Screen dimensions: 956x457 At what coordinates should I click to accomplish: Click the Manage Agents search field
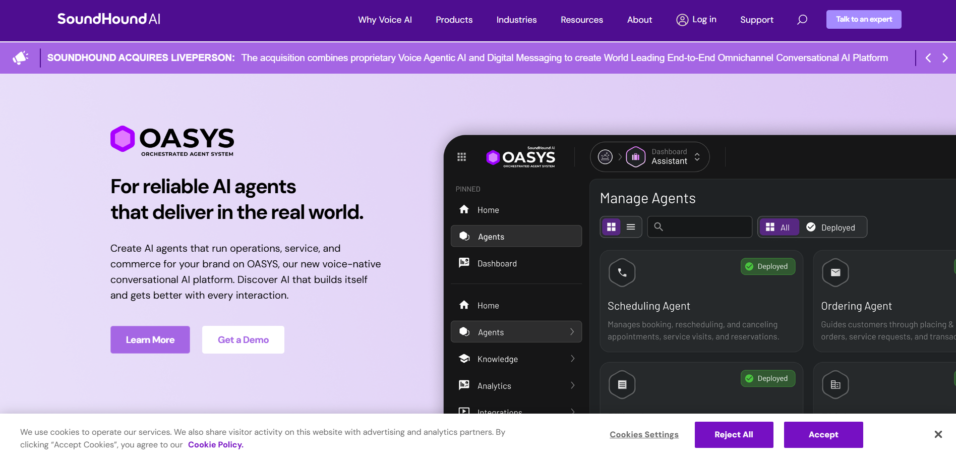pos(700,227)
